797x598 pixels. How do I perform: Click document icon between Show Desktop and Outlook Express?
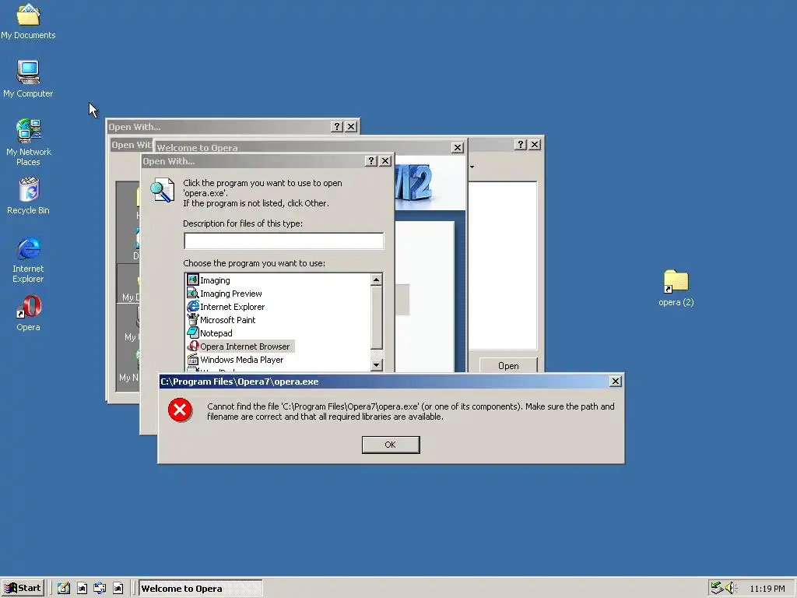coord(82,589)
